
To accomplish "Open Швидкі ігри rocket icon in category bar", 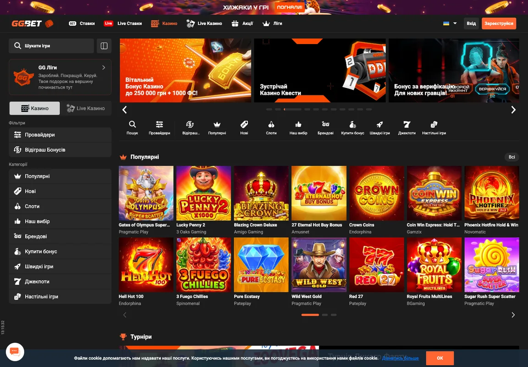I will click(x=379, y=125).
